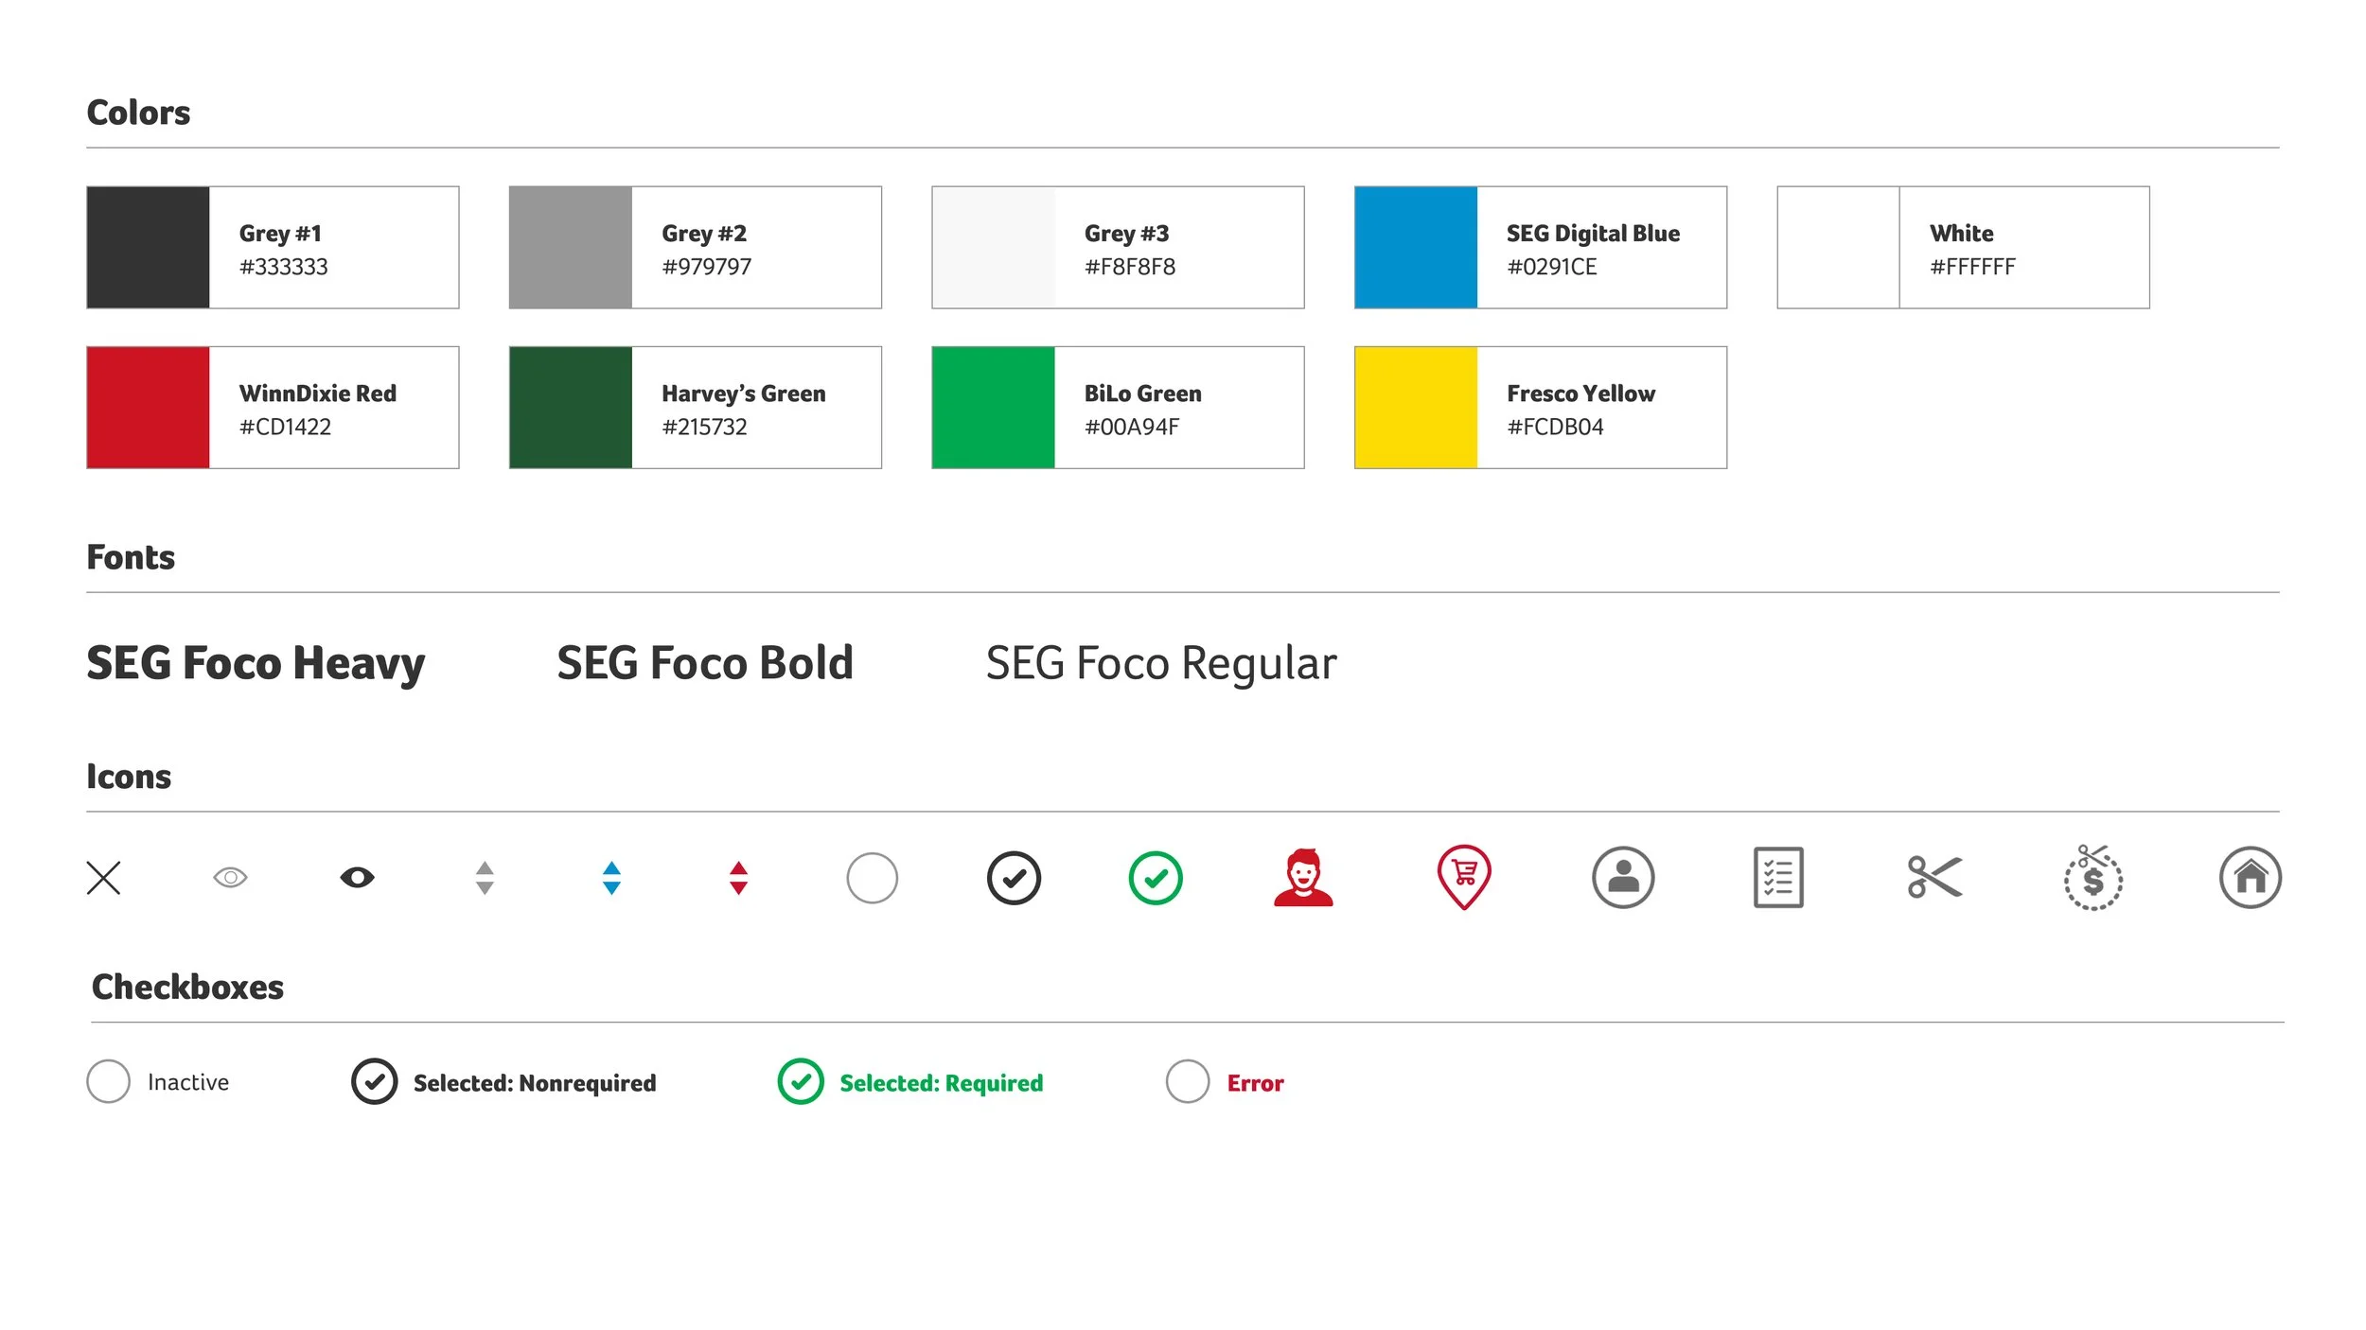Screen dimensions: 2366x1330
Task: Click the Colors section heading
Action: (138, 113)
